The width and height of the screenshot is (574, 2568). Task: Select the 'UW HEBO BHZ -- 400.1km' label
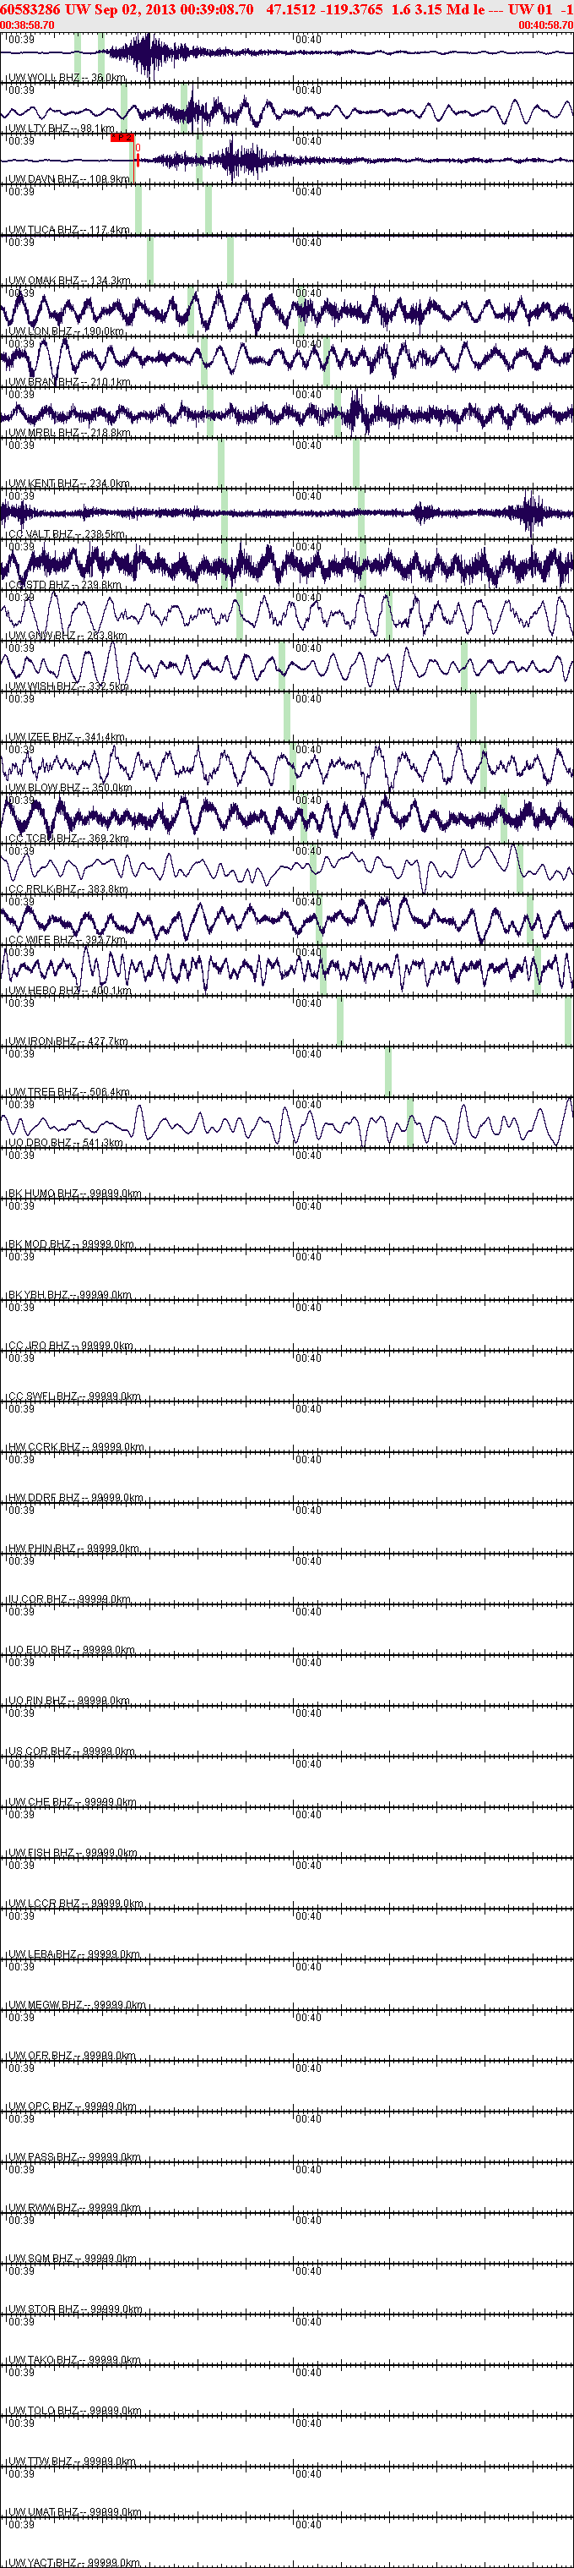click(x=68, y=992)
